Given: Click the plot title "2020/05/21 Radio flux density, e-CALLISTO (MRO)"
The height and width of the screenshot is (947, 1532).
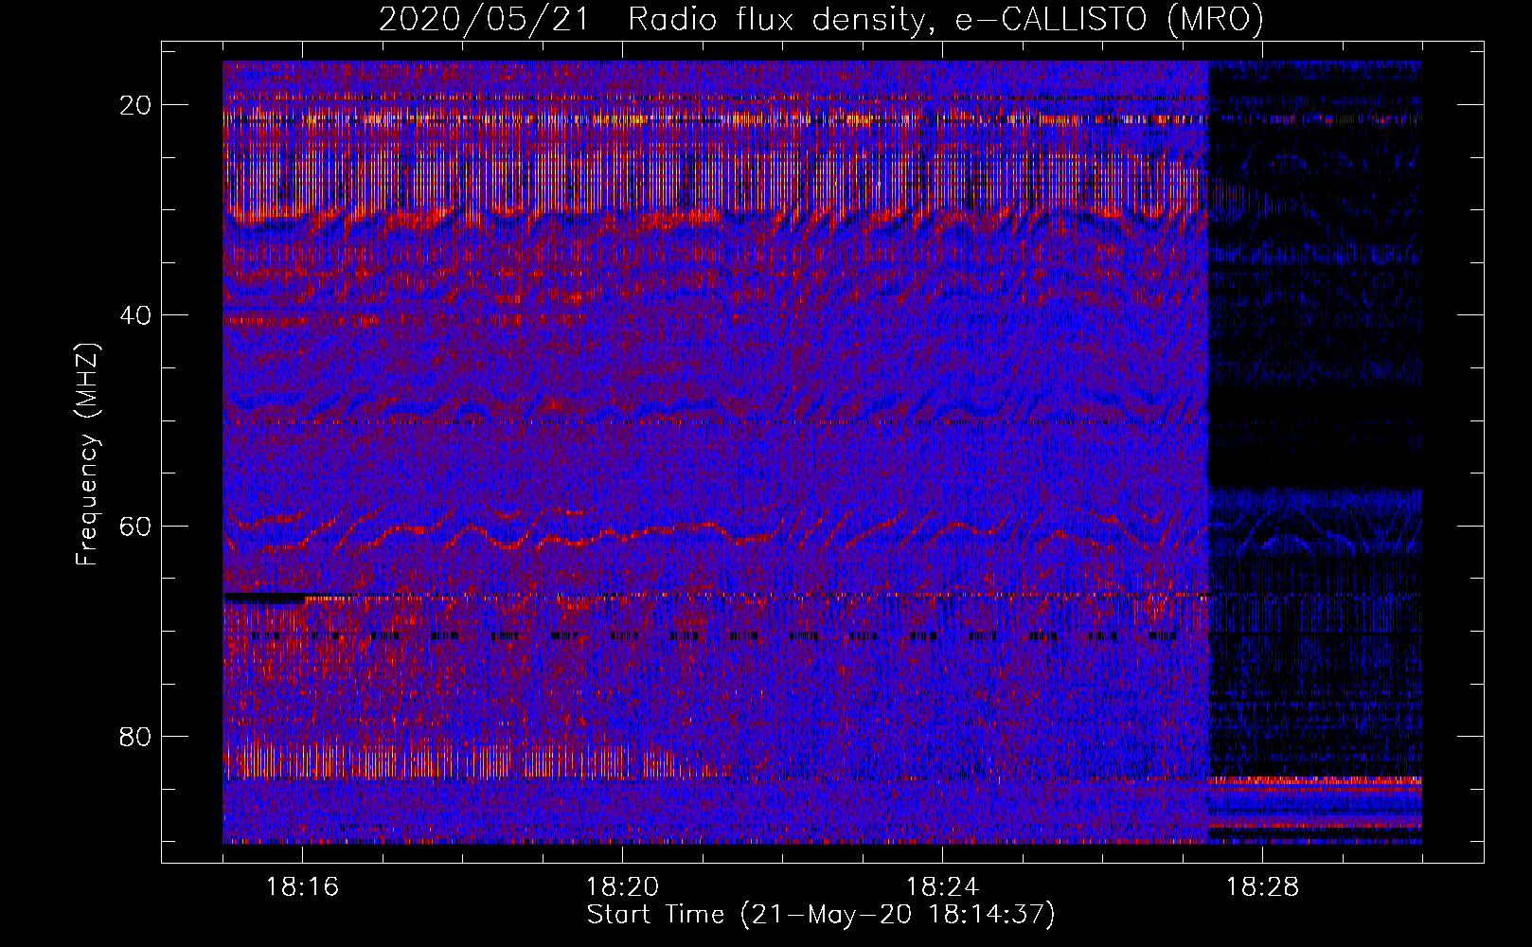Looking at the screenshot, I should (821, 19).
